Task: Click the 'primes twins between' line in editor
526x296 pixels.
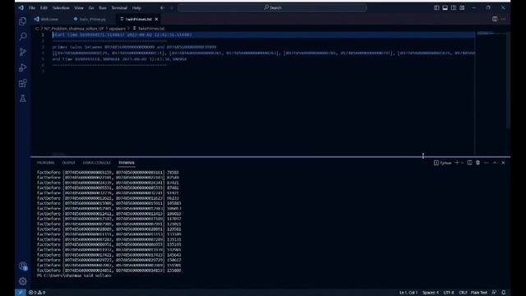Action: pos(135,47)
